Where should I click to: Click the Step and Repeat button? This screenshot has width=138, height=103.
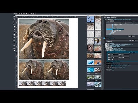pyautogui.click(x=132, y=53)
